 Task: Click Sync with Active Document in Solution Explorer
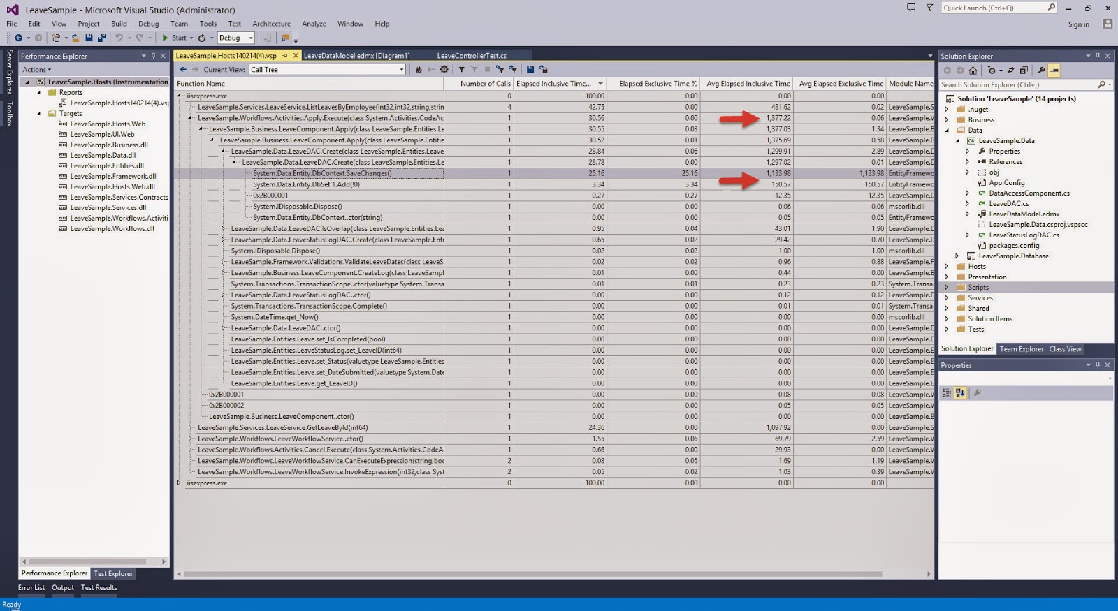point(1010,71)
